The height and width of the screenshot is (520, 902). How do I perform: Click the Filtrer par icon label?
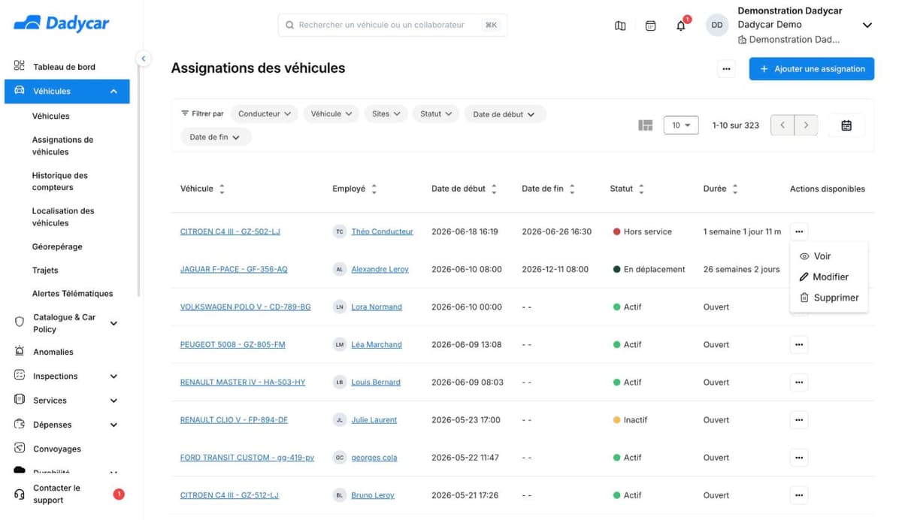[x=202, y=113]
